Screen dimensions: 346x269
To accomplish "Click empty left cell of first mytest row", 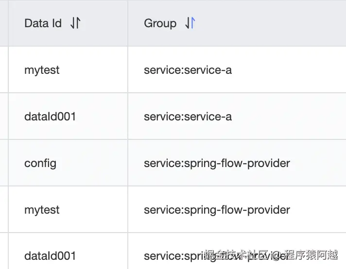I will pos(4,70).
